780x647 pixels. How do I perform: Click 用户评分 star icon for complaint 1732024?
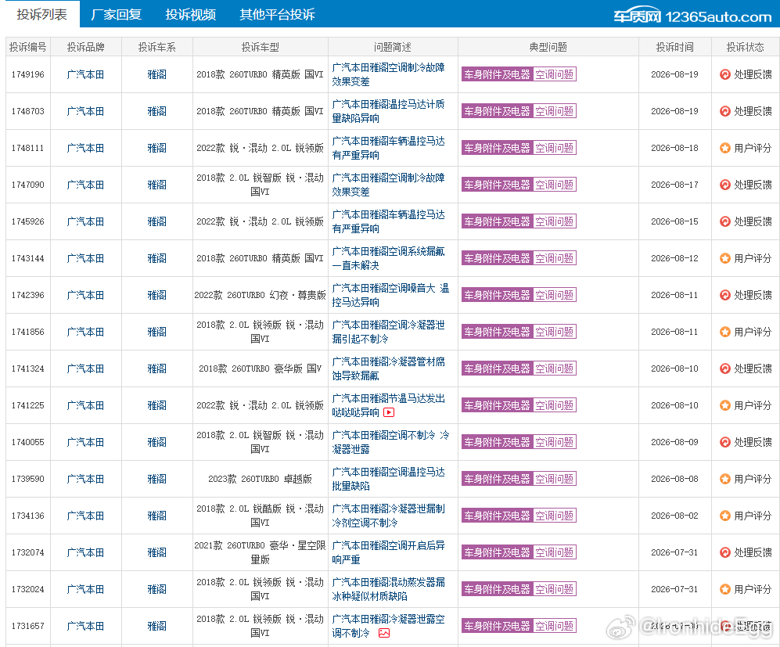725,590
